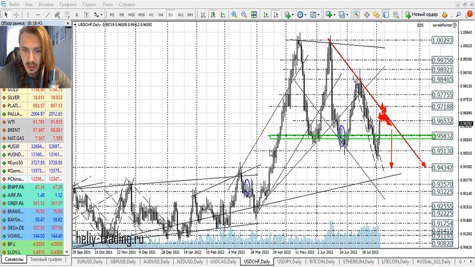
Task: Switch to the Тиковый график tab
Action: 46,260
